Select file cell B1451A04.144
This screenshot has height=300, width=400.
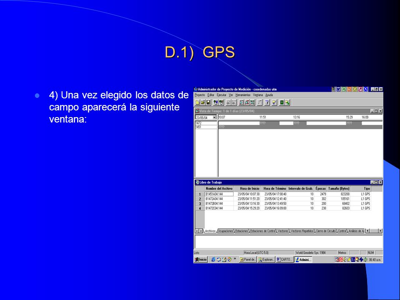[x=219, y=194]
